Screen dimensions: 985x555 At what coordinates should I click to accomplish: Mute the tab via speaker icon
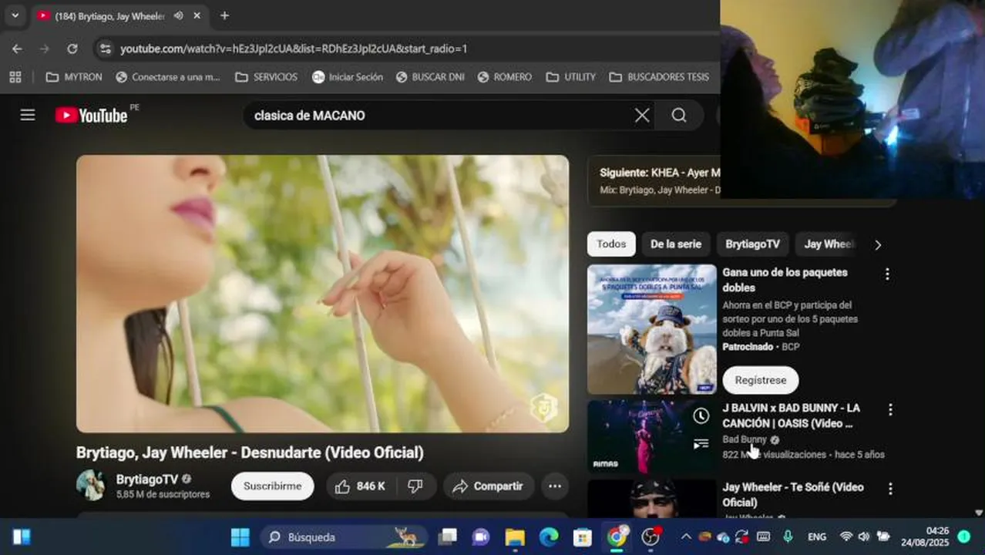pyautogui.click(x=178, y=15)
